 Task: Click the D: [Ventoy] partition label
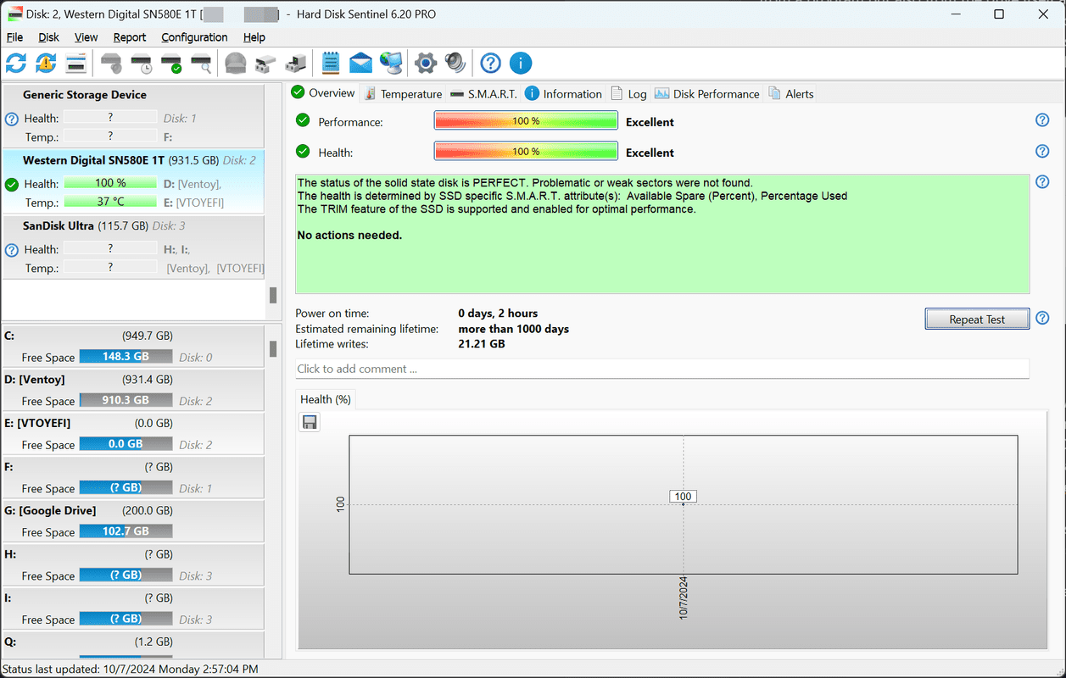coord(35,380)
